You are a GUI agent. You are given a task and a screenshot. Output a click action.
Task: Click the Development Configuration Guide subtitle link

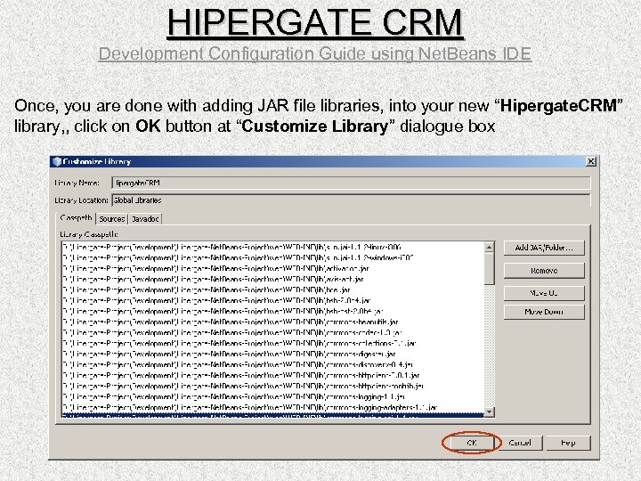(315, 53)
